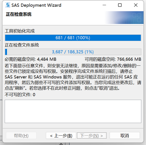Go back with the 上一步(B) button
Viewport: 146px width, 145px height.
61,136
